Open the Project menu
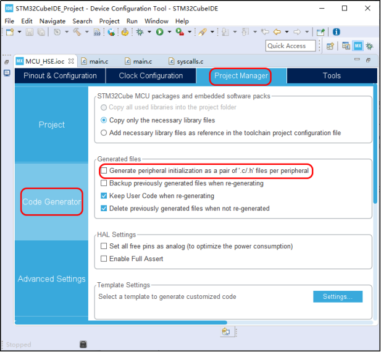Image resolution: width=381 pixels, height=352 pixels. click(109, 21)
